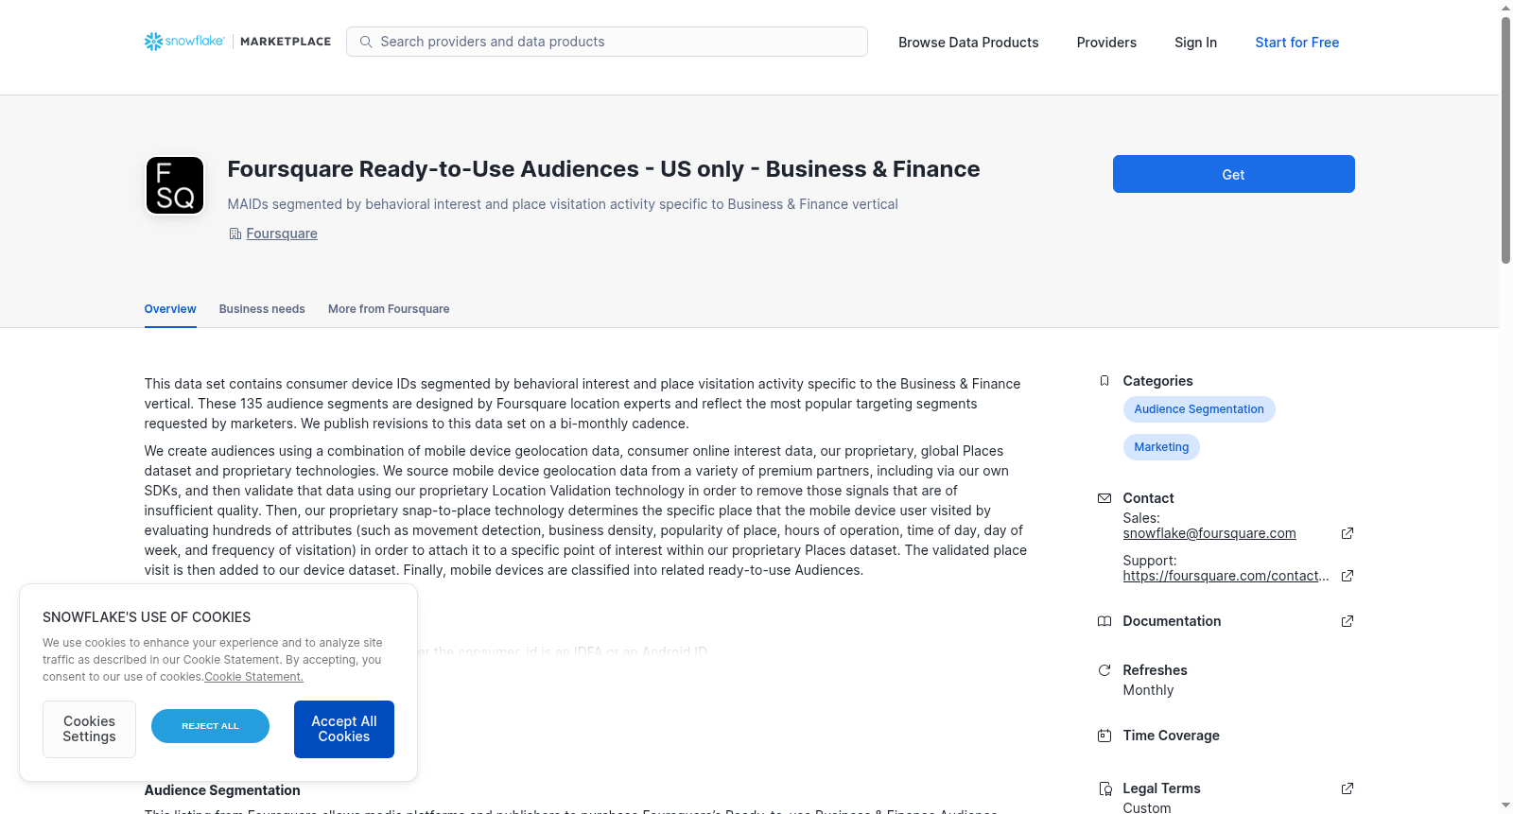Image resolution: width=1513 pixels, height=814 pixels.
Task: Click the Legal Terms value Custom
Action: [x=1147, y=808]
